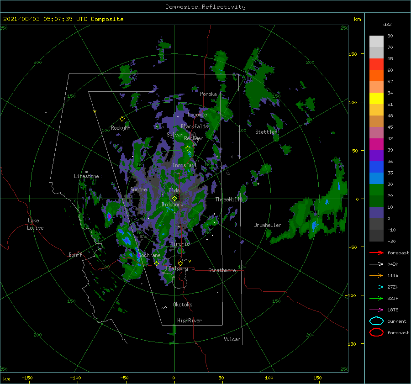Click the red forecast ellipse icon

click(x=376, y=332)
